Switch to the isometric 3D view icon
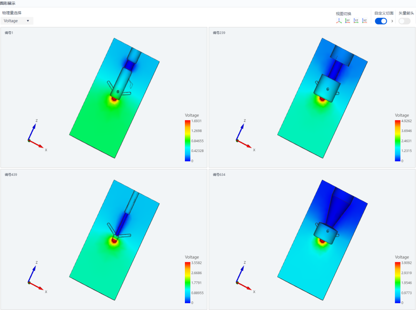Image resolution: width=416 pixels, height=310 pixels. pos(339,21)
